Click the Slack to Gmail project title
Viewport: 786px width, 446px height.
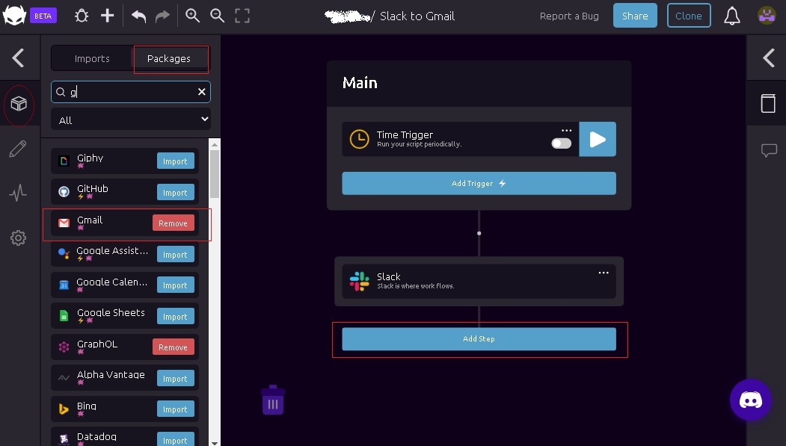[x=417, y=16]
